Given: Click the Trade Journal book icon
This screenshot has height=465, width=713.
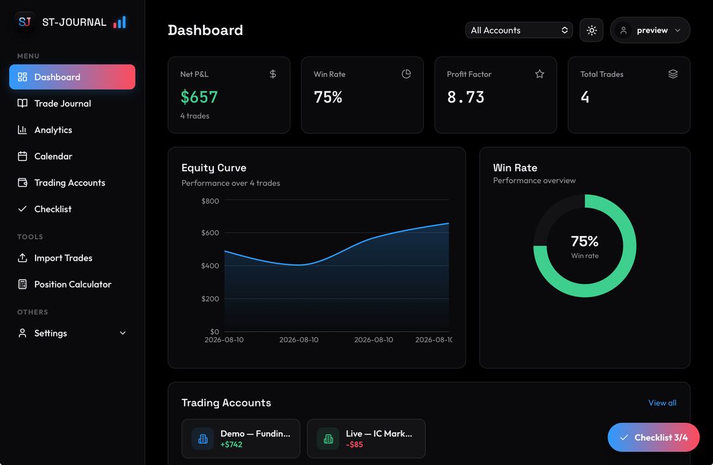Looking at the screenshot, I should tap(22, 103).
